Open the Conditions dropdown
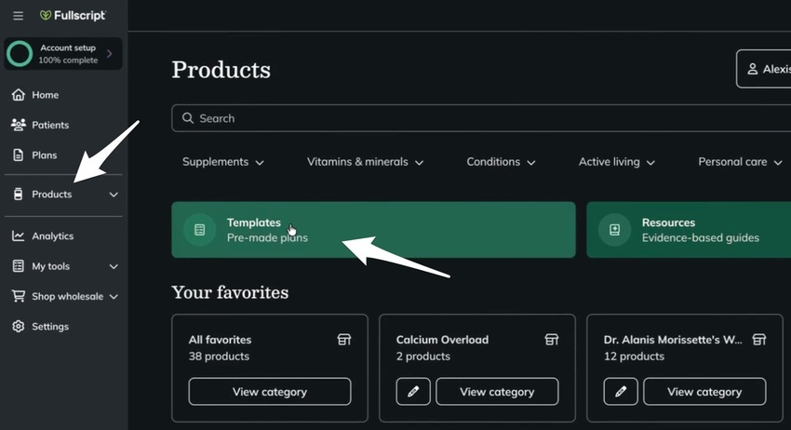 click(x=501, y=162)
